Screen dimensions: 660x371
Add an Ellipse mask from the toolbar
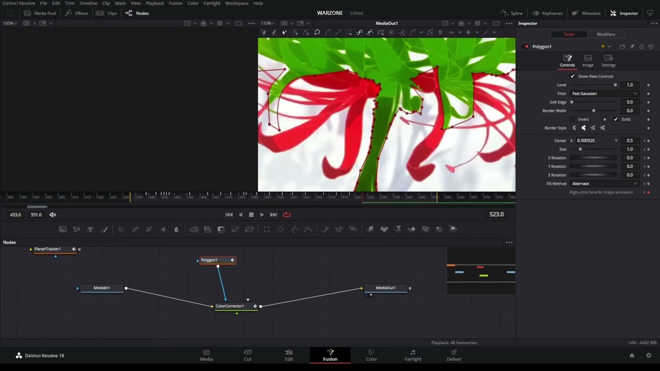coord(280,229)
